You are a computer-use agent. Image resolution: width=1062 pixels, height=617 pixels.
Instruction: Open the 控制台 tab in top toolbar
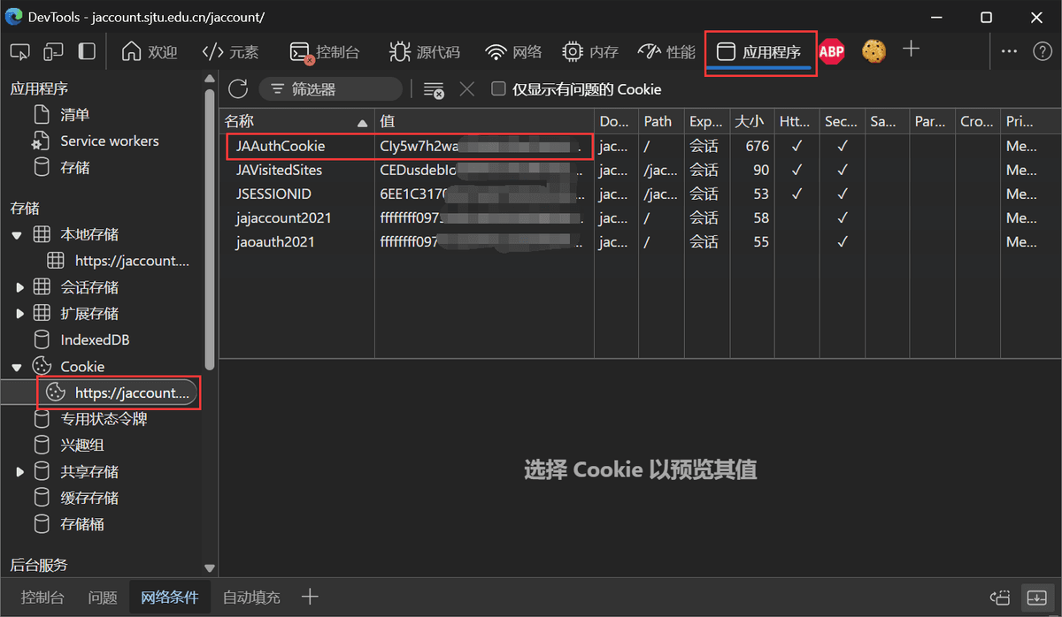coord(324,52)
